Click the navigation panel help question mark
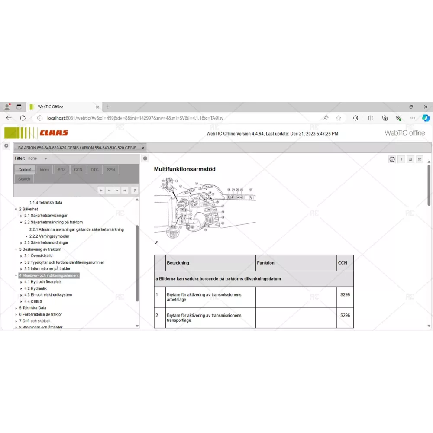This screenshot has width=433, height=433. tap(135, 190)
